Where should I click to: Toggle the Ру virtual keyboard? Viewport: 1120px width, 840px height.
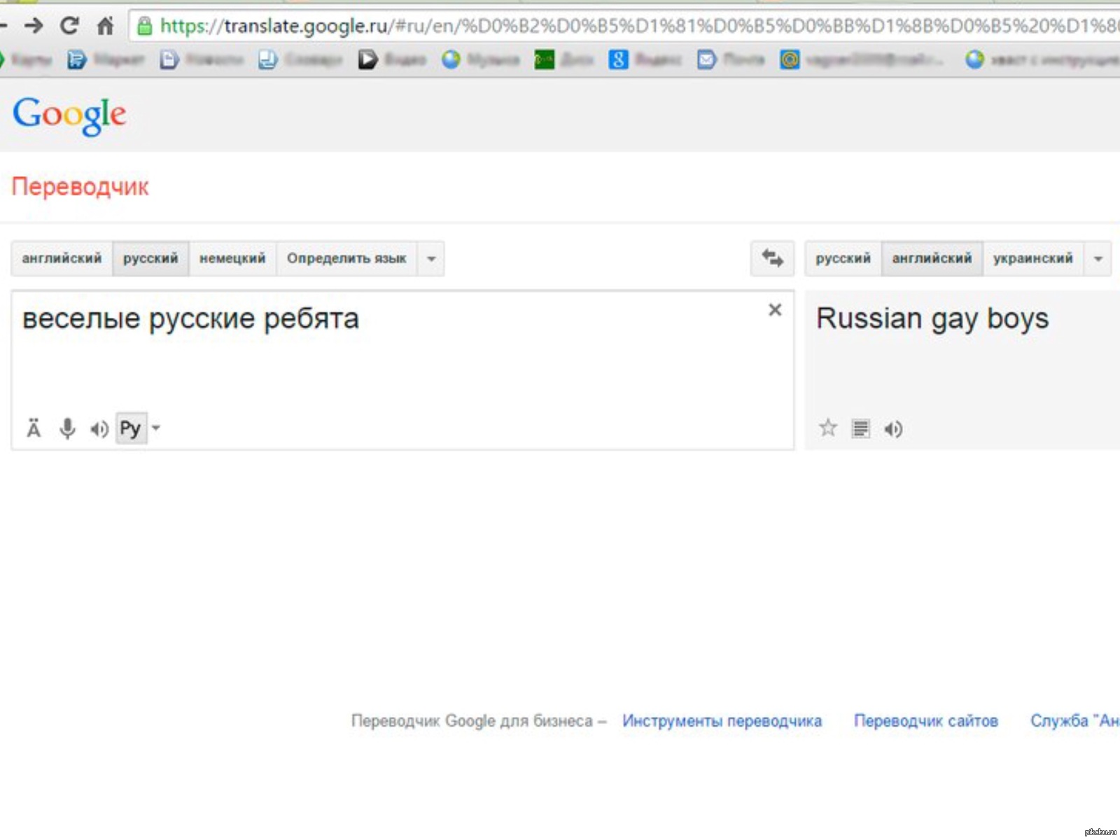(131, 428)
